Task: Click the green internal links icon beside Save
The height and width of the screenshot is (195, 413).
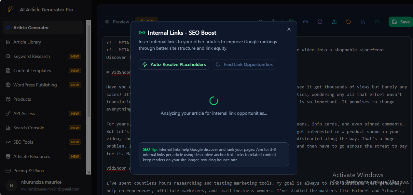Action: (x=377, y=22)
